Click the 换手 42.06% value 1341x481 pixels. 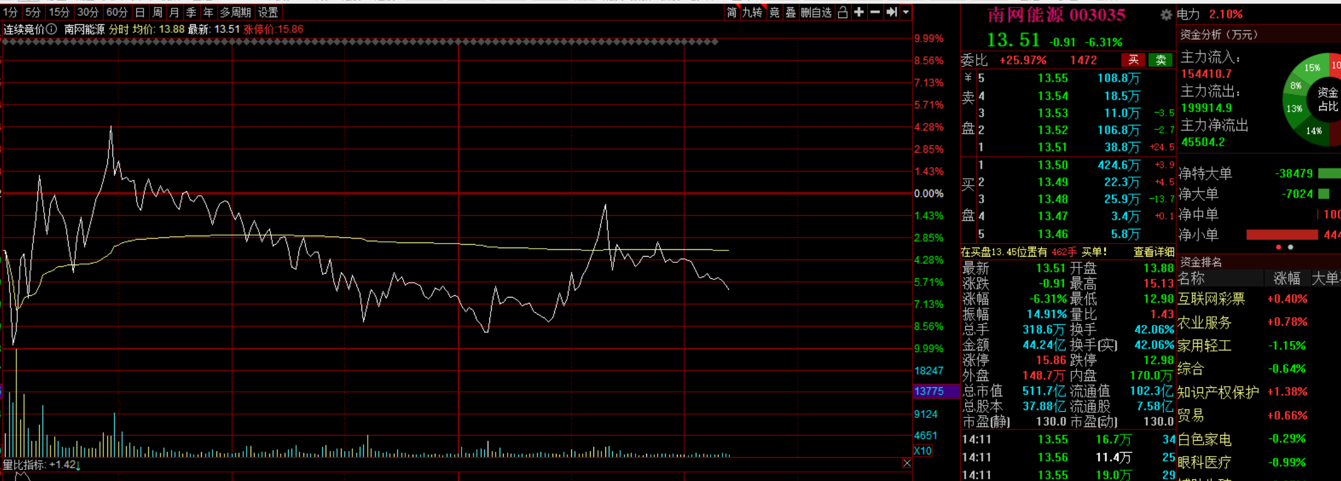[1154, 329]
